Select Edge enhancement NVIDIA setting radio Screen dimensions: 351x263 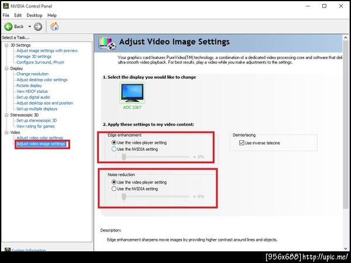(114, 149)
